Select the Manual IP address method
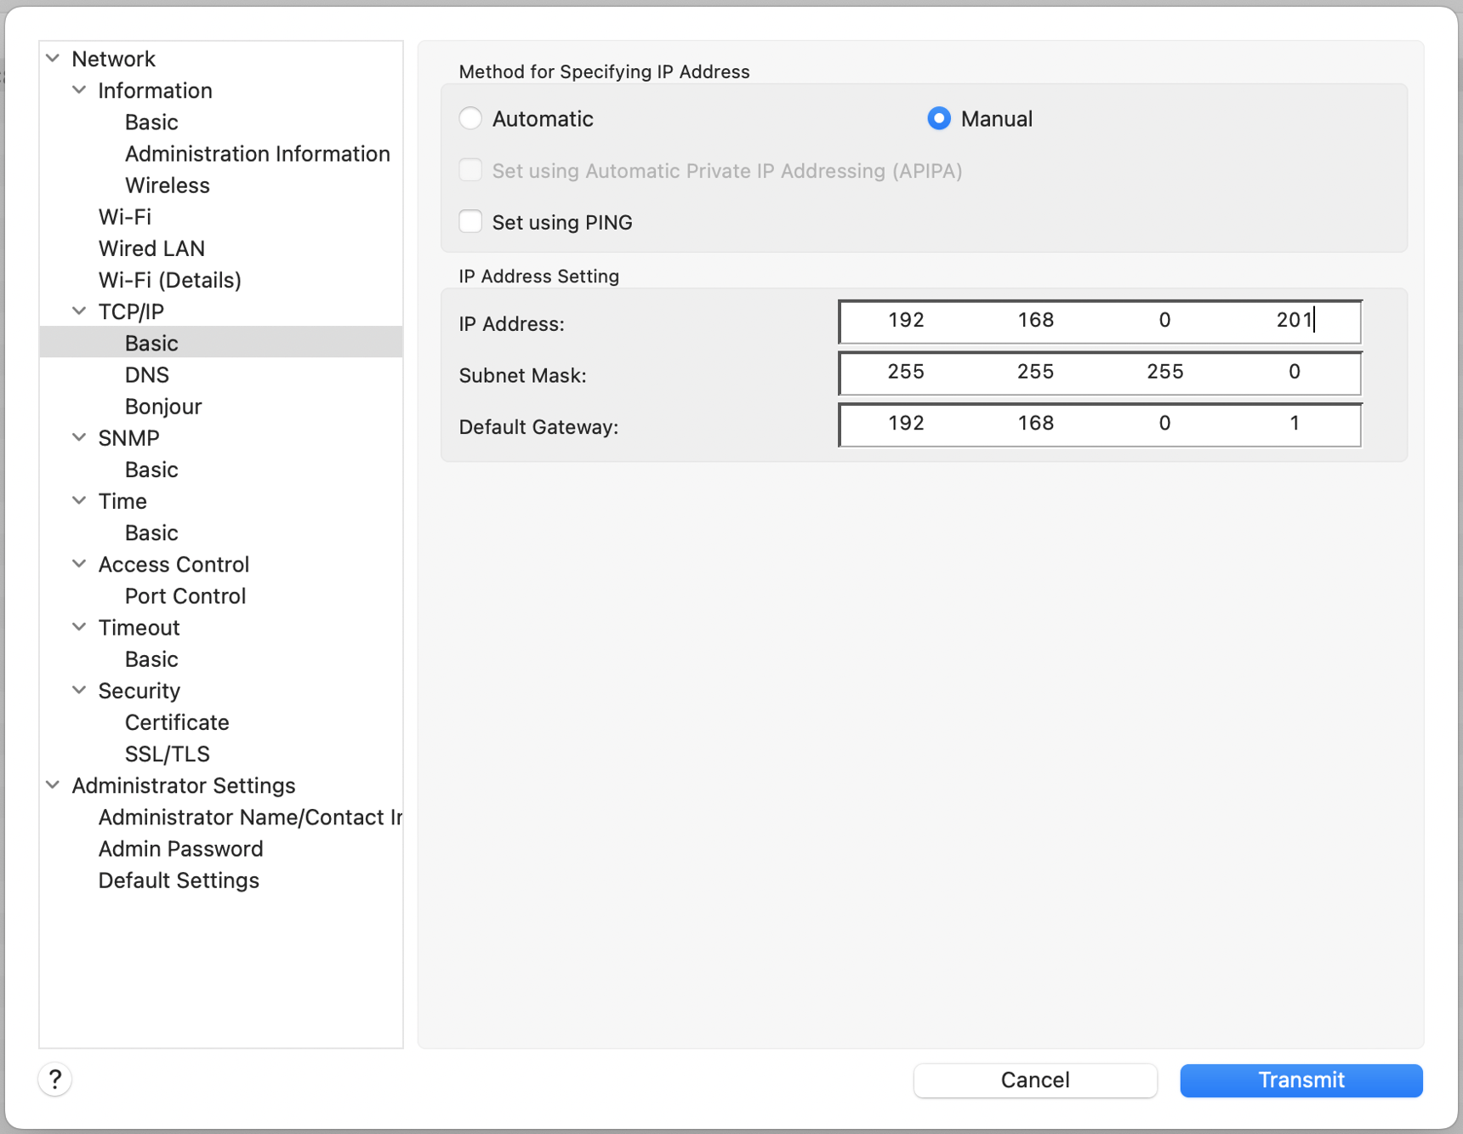This screenshot has height=1134, width=1463. point(938,118)
